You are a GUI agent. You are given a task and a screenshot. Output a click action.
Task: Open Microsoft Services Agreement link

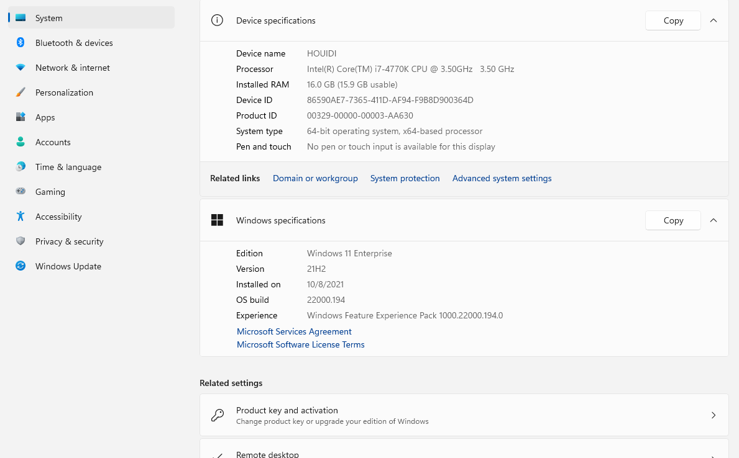coord(293,331)
